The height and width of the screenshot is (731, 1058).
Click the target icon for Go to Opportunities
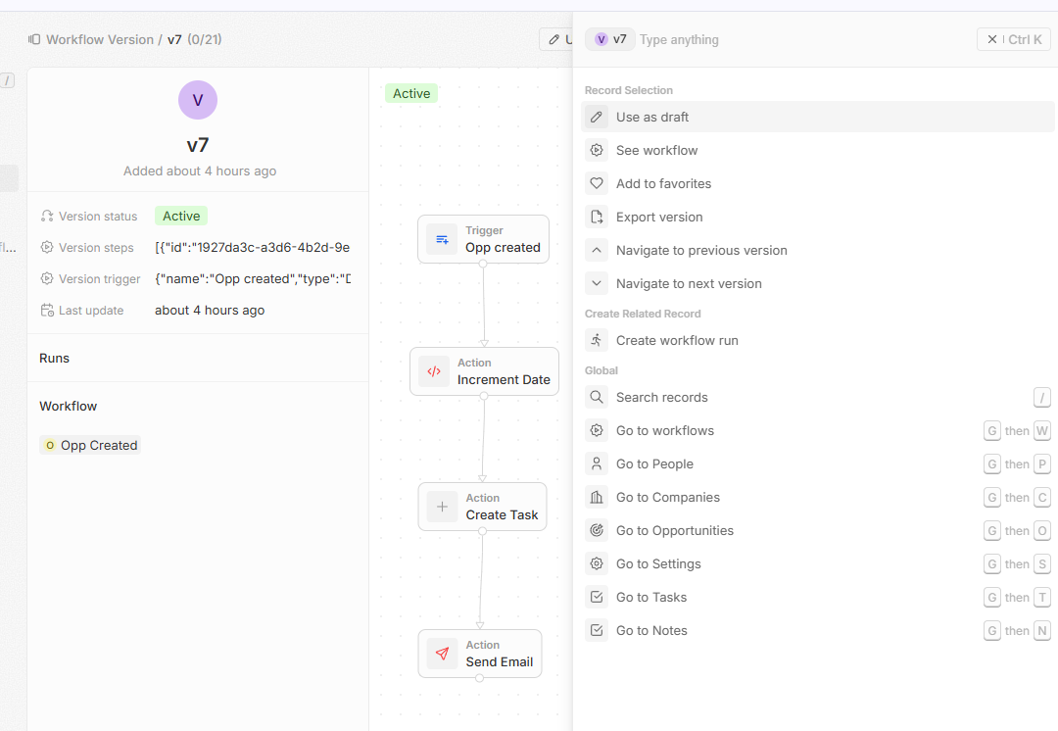pyautogui.click(x=597, y=530)
